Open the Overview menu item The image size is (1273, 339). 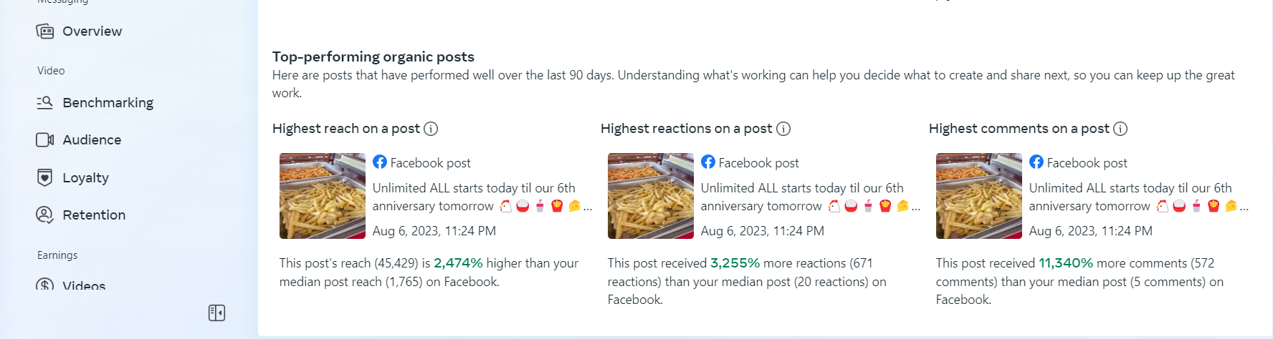click(x=92, y=31)
